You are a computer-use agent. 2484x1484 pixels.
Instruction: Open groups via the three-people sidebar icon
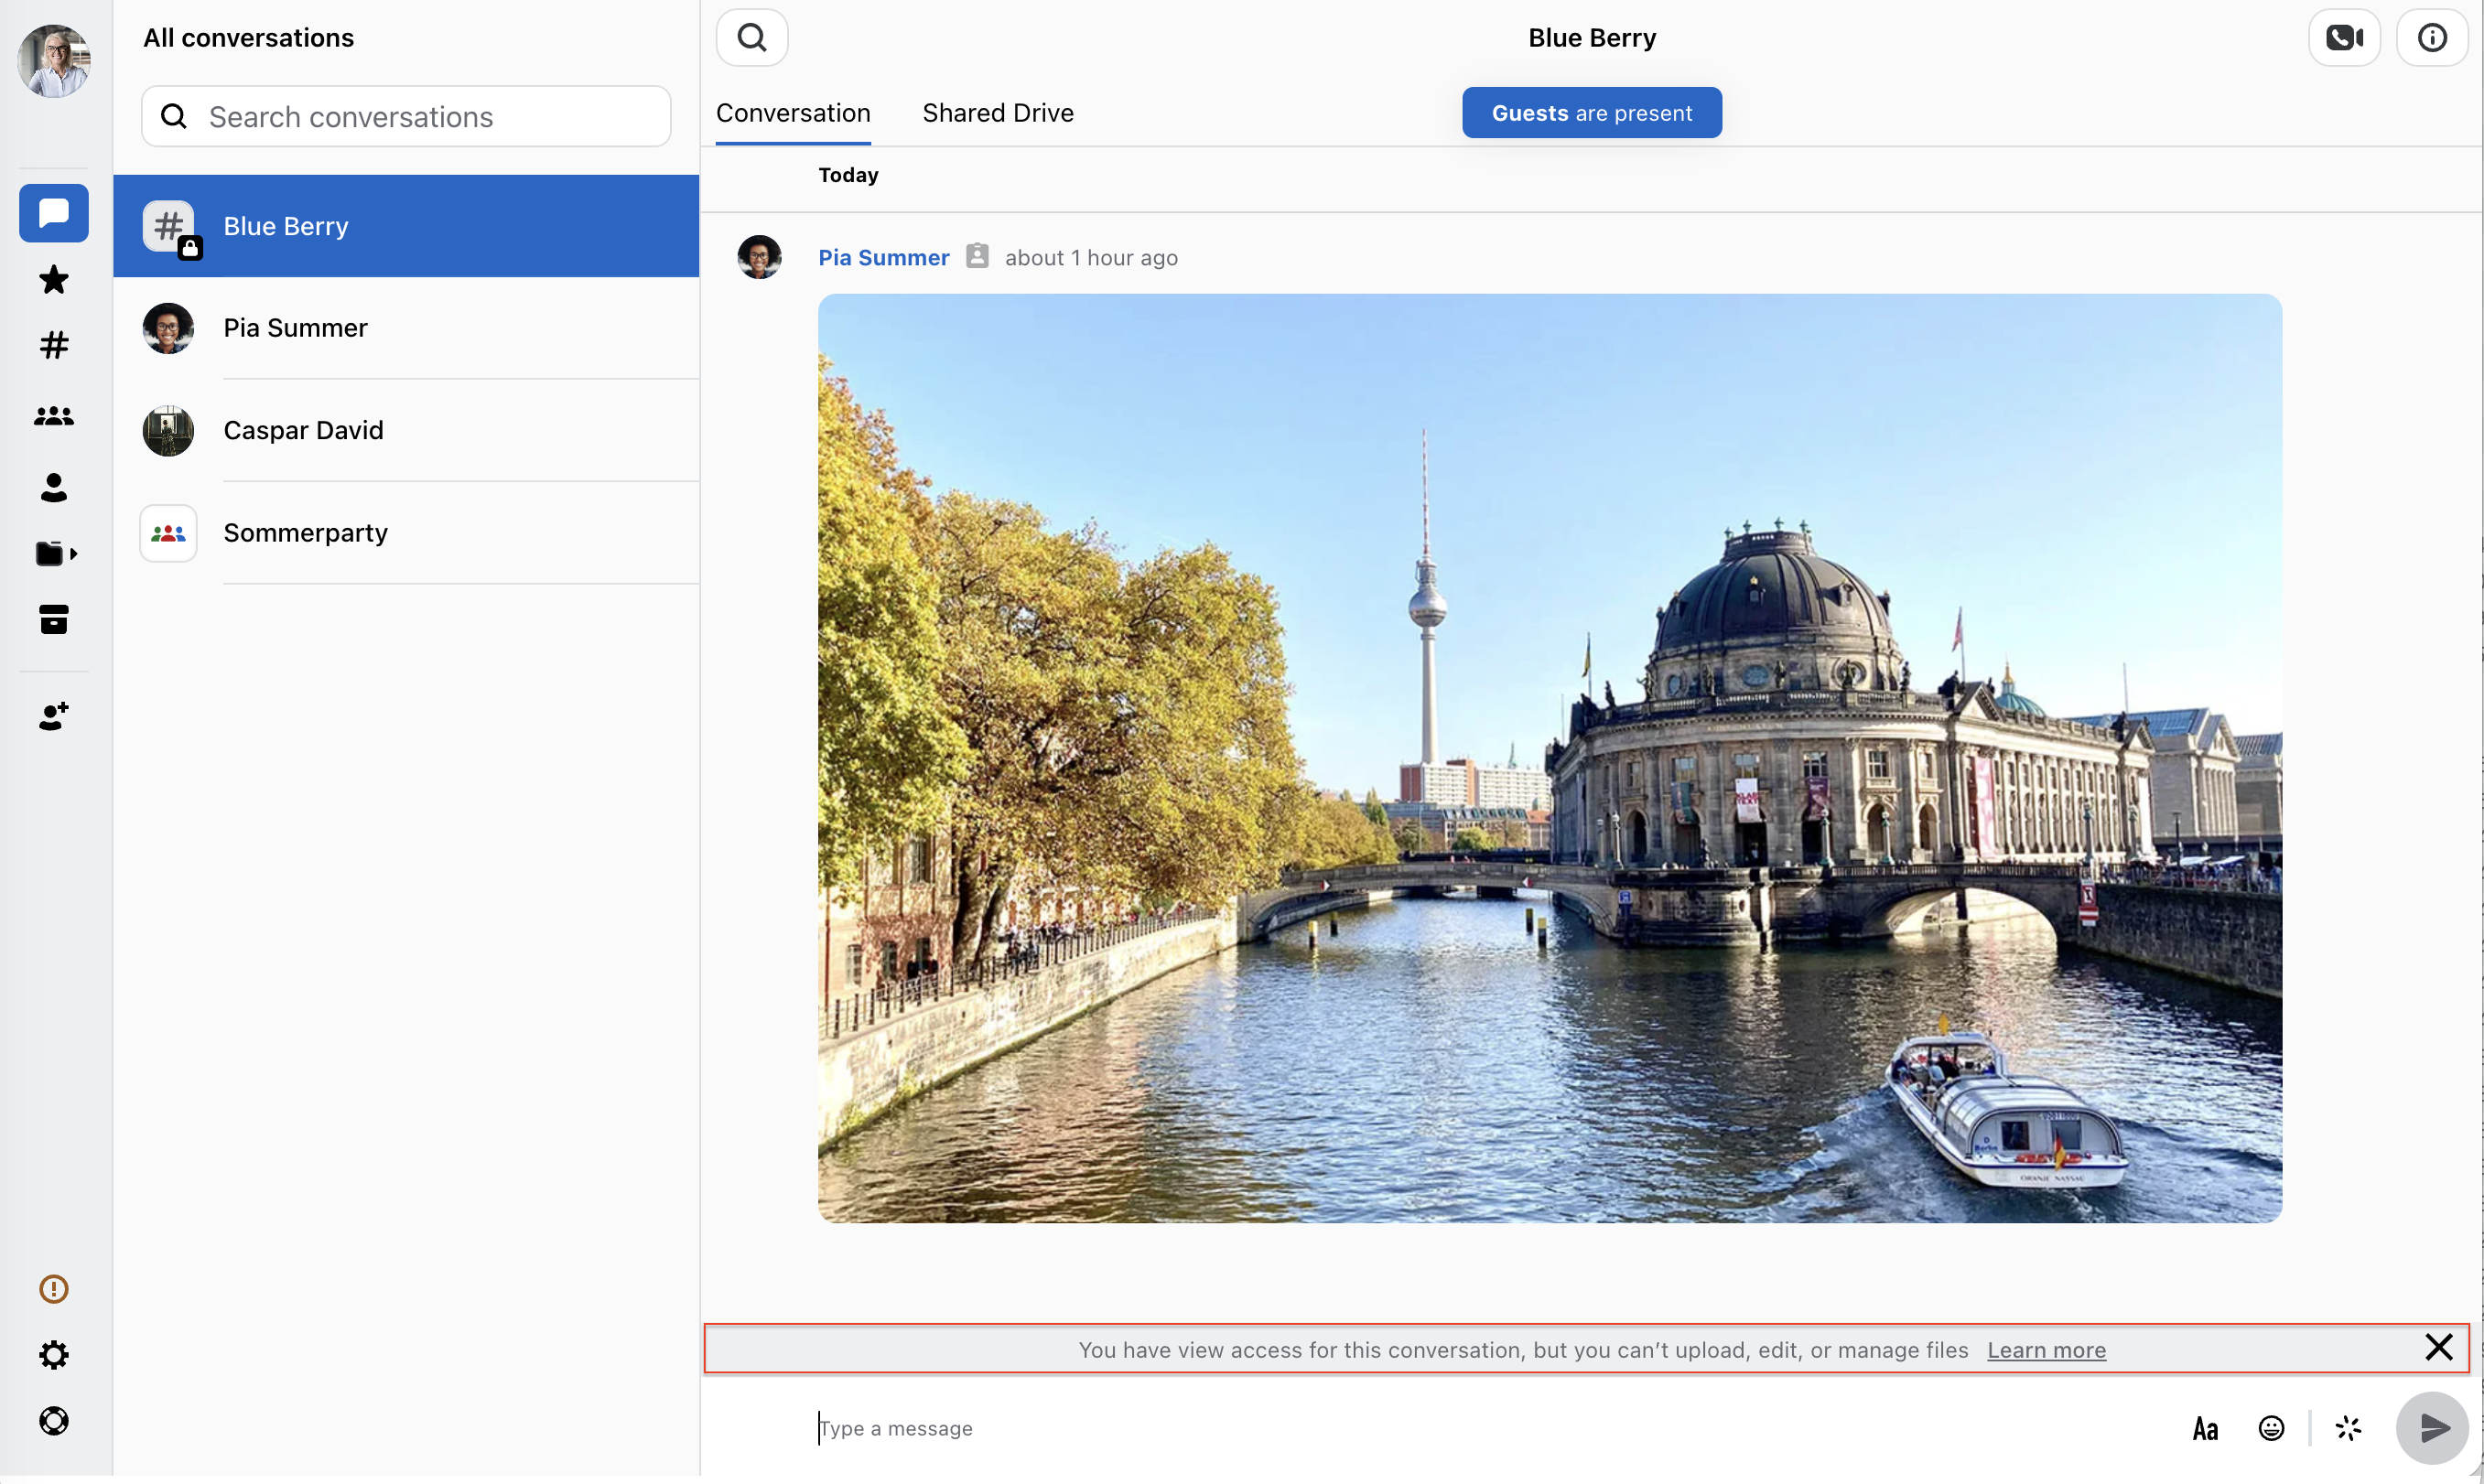[x=54, y=416]
